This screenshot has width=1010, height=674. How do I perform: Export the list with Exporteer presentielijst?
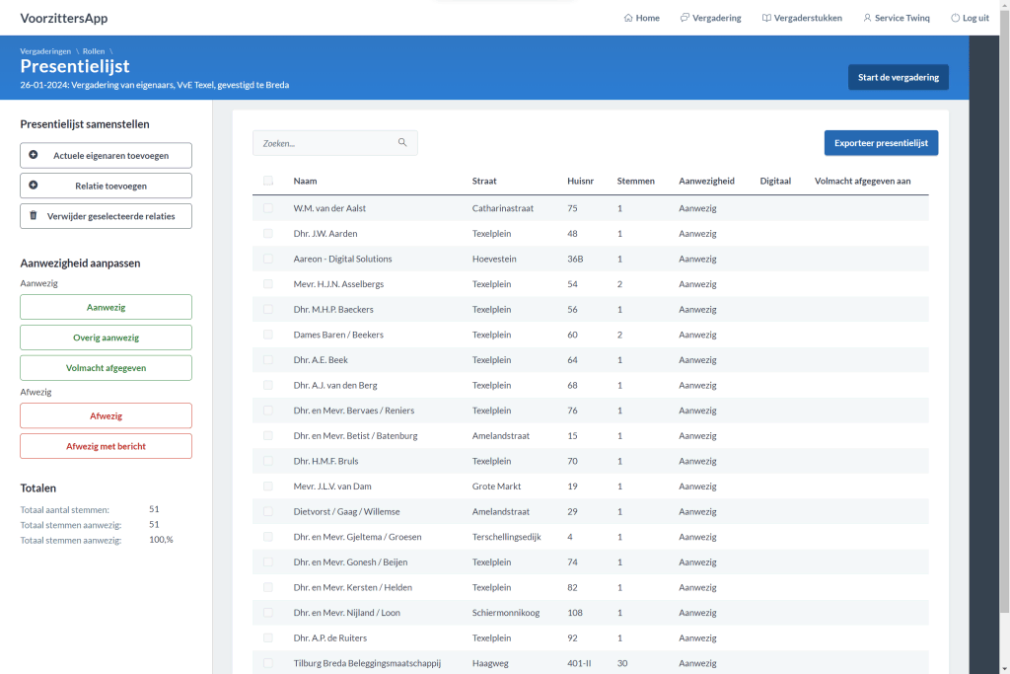click(x=881, y=143)
